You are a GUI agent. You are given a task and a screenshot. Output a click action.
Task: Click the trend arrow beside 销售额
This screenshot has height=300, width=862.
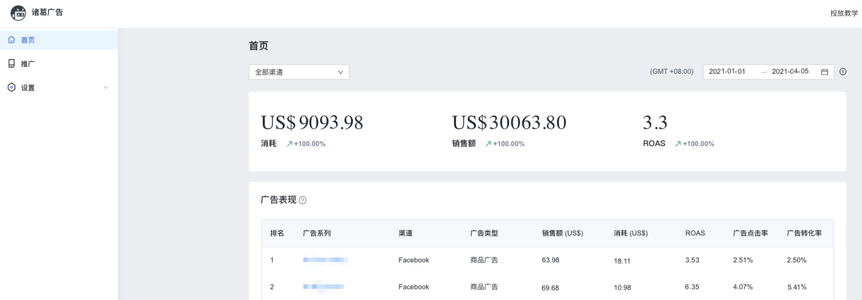(489, 143)
